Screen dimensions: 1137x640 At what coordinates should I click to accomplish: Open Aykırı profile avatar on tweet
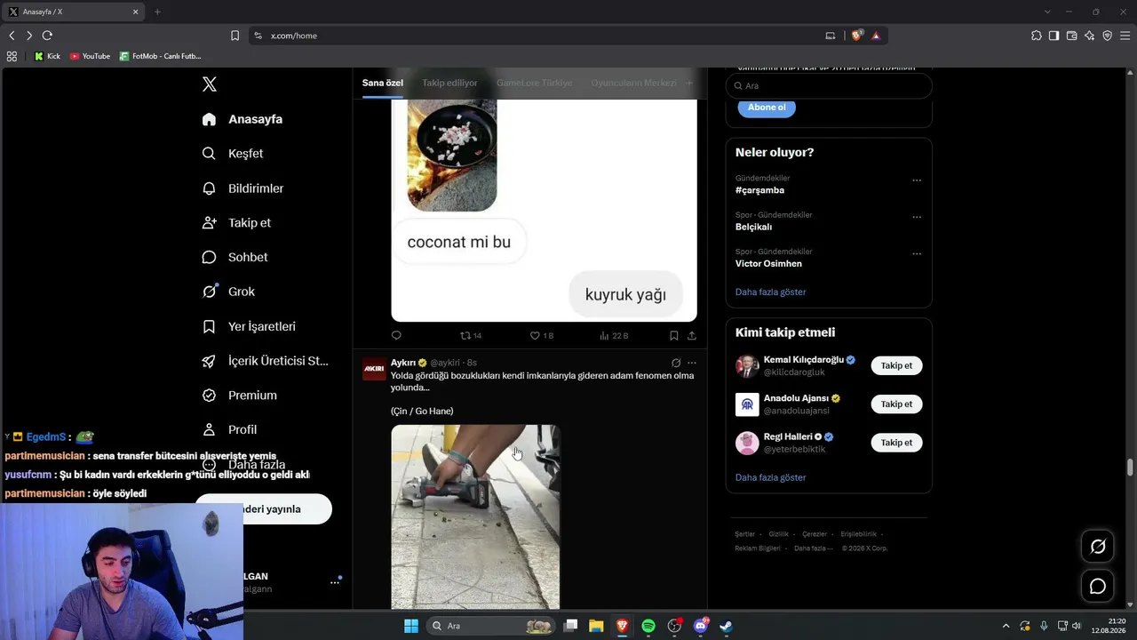[374, 368]
